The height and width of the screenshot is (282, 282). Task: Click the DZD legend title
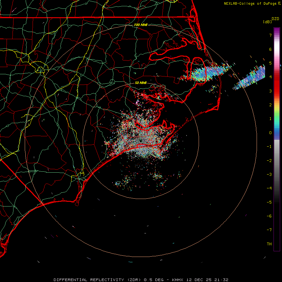(275, 19)
